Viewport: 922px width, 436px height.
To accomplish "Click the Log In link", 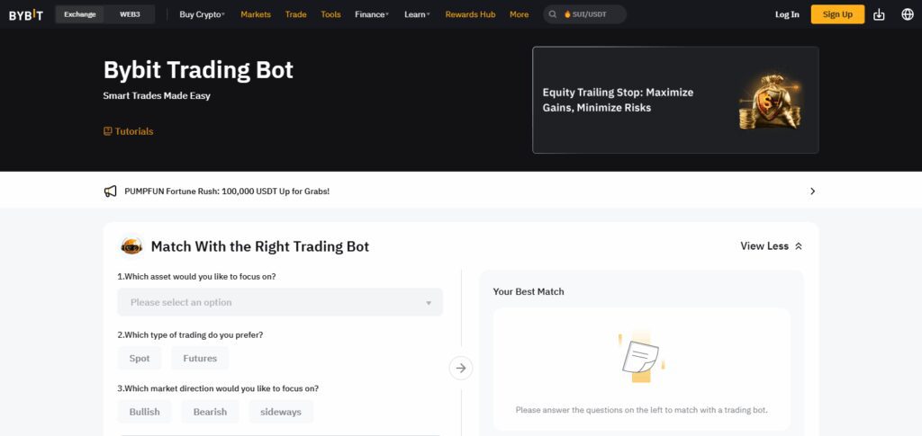I will coord(787,14).
